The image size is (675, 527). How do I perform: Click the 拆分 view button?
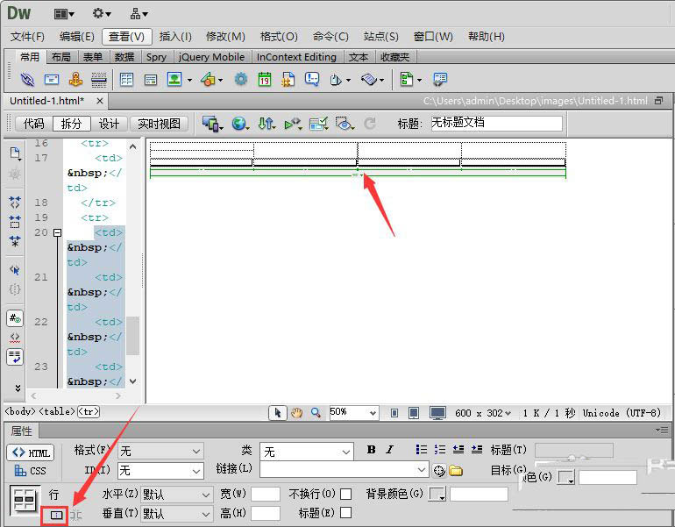[x=72, y=124]
